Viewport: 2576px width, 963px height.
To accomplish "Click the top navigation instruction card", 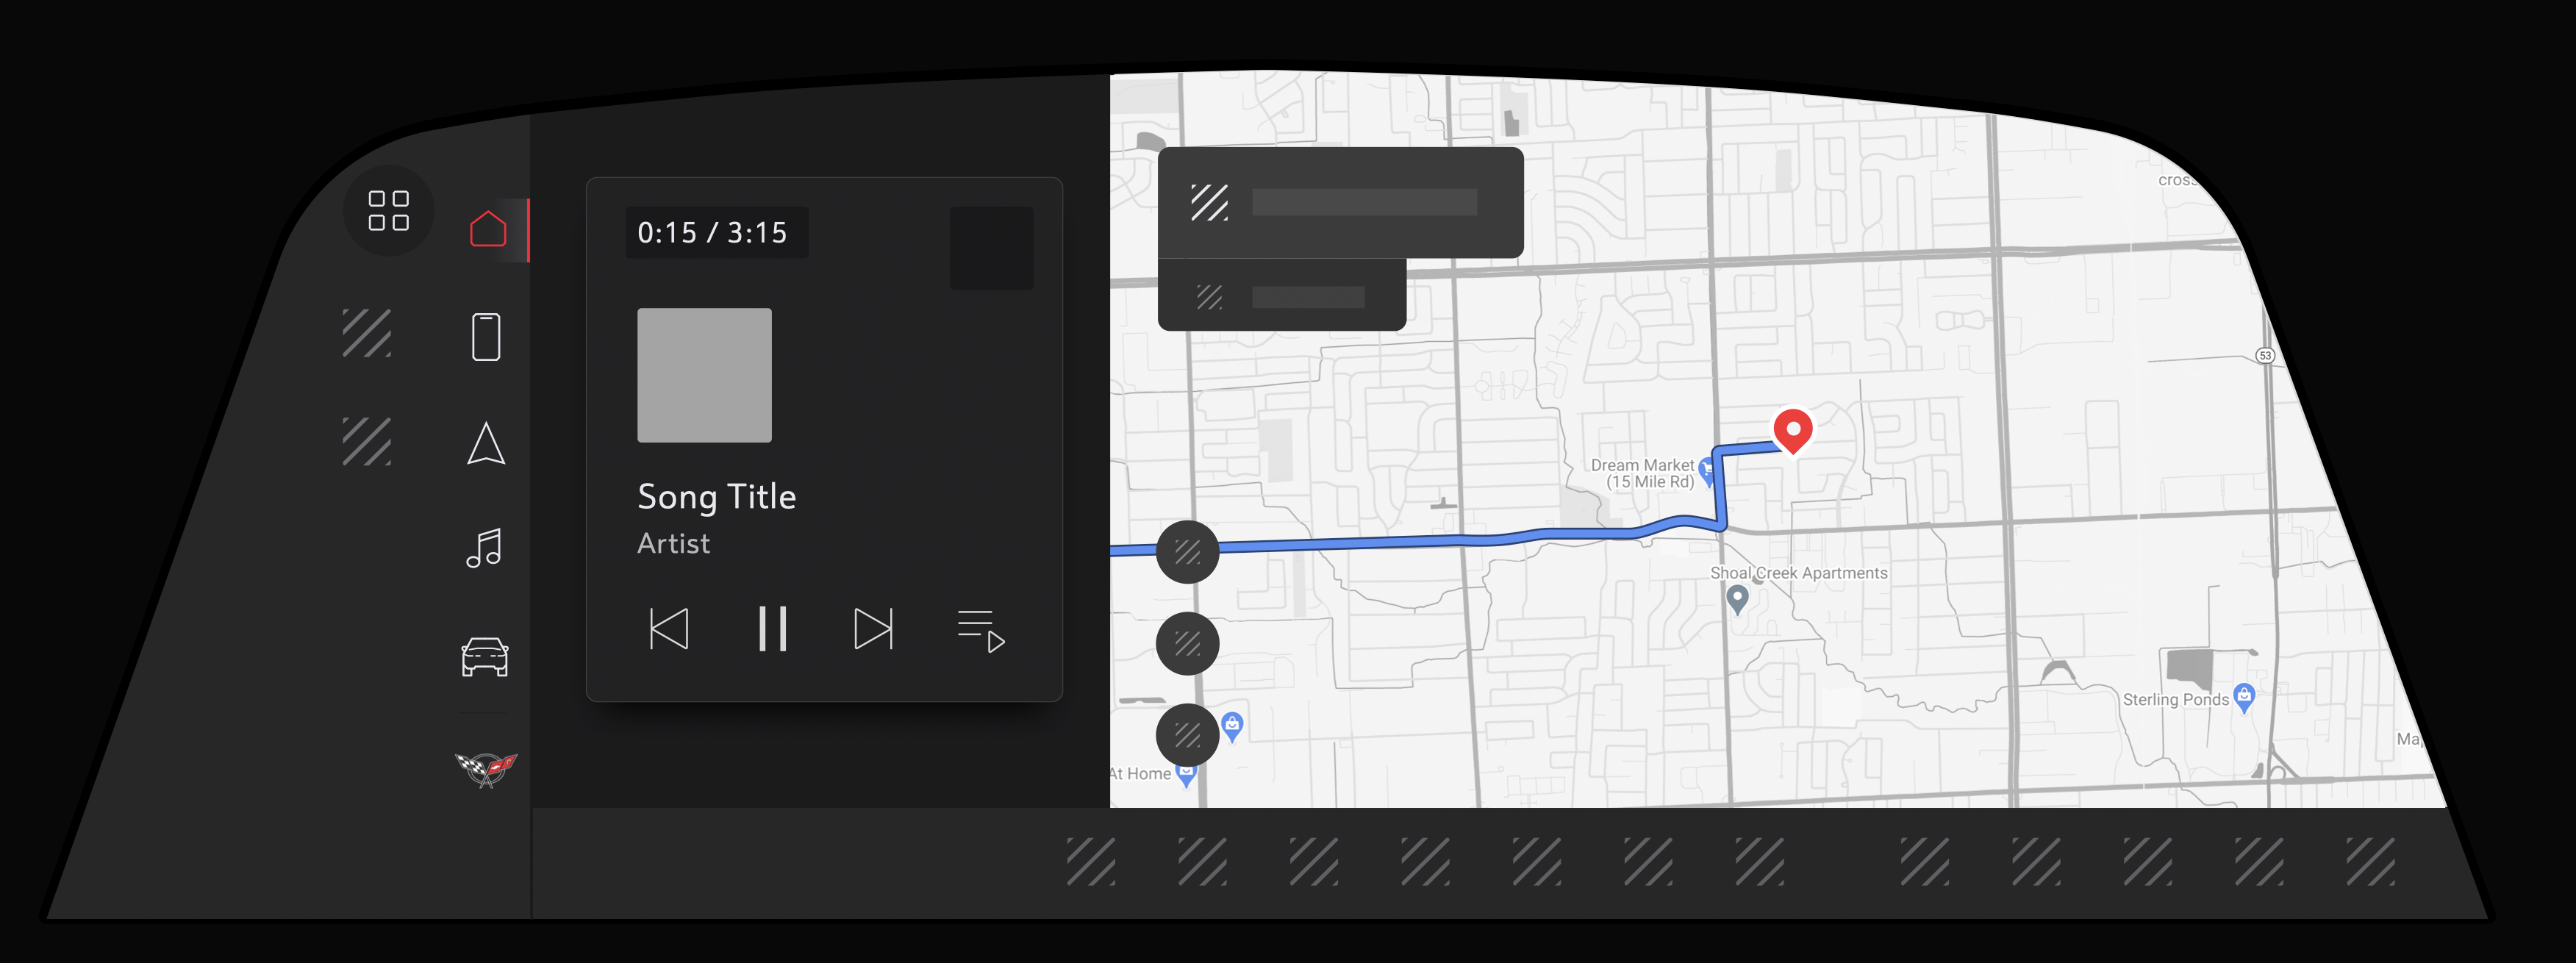I will [1341, 203].
